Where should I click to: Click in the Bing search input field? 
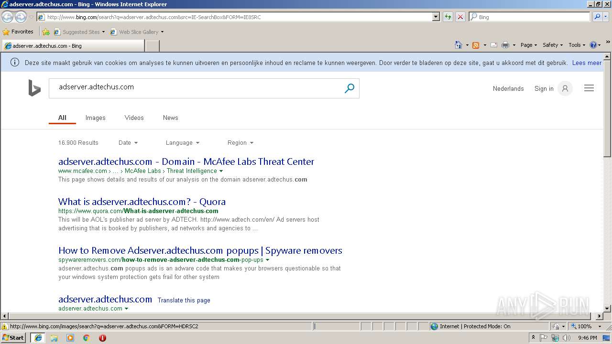(196, 88)
